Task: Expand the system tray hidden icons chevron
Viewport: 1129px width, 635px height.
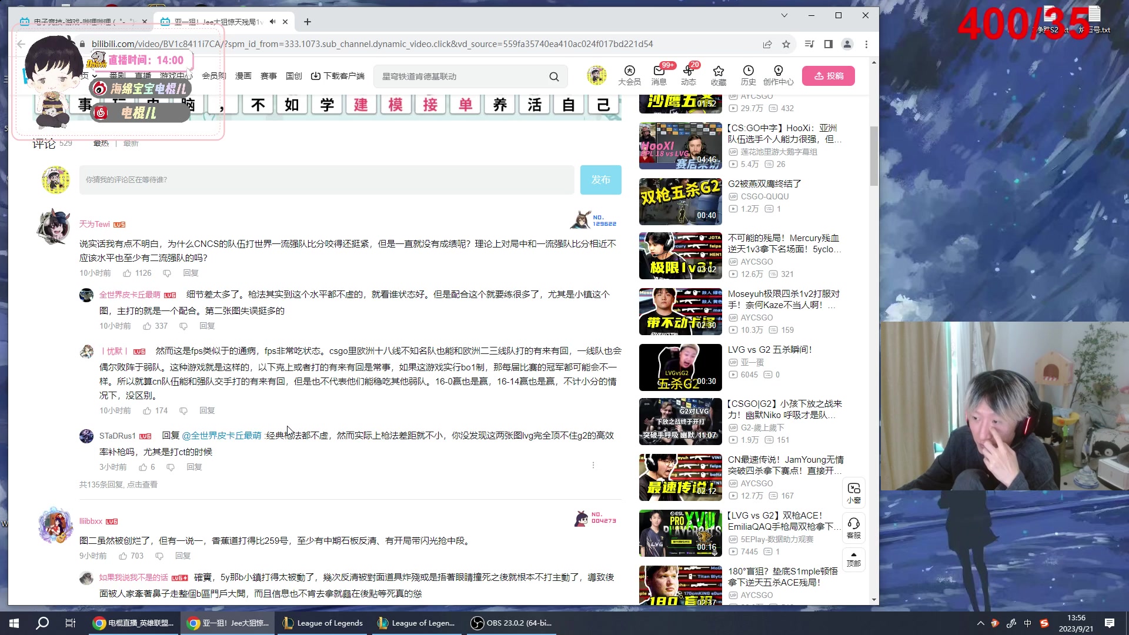Action: click(980, 623)
